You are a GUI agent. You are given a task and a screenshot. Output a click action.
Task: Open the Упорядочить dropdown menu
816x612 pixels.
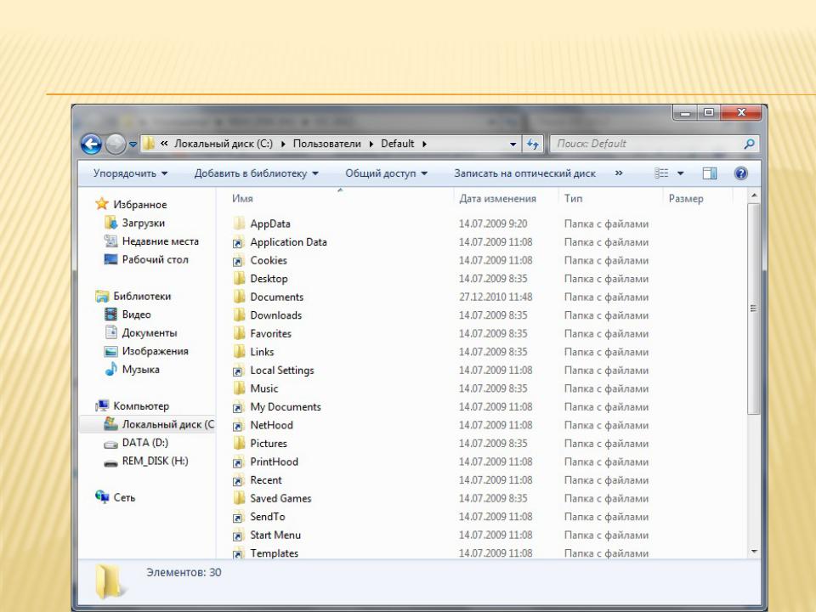coord(130,173)
